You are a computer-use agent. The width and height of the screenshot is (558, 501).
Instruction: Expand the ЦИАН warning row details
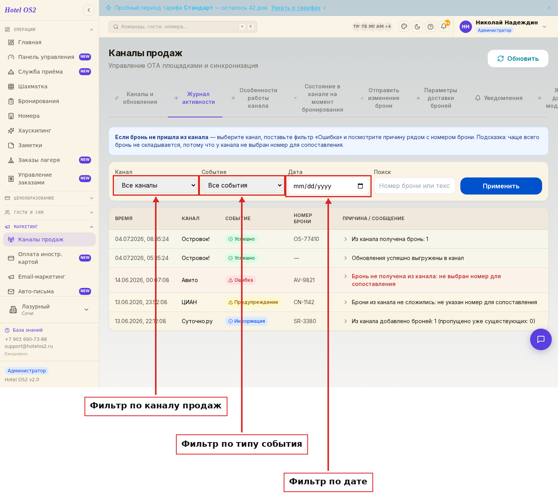[345, 302]
